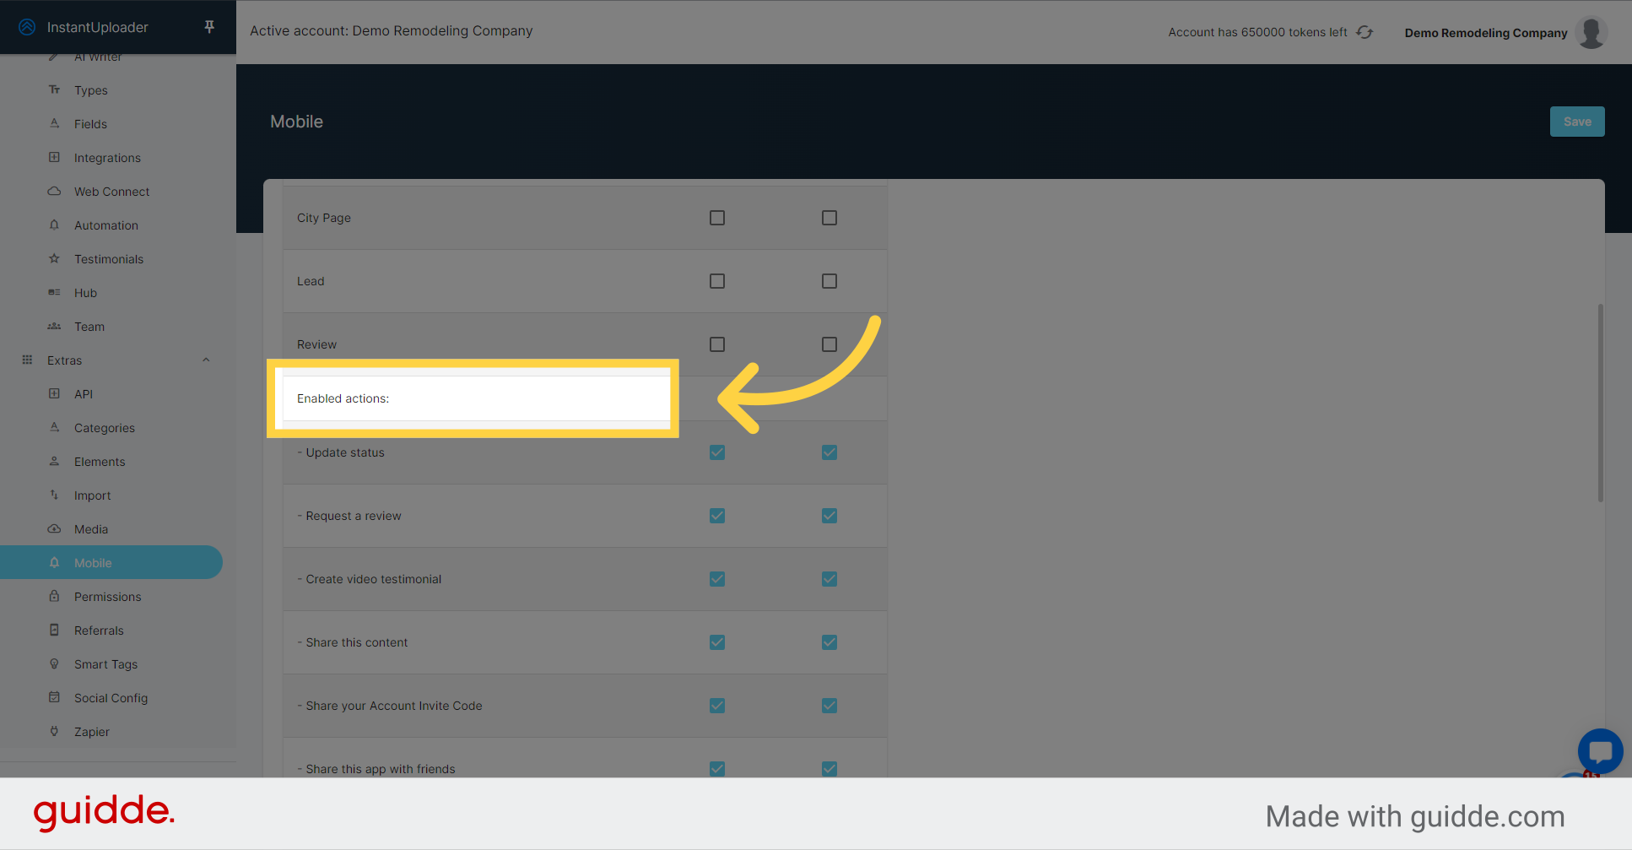
Task: Click the Web Connect cloud icon
Action: pos(54,191)
